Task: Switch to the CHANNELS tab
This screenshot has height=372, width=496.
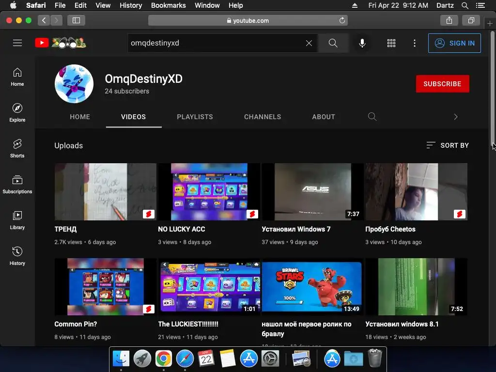Action: [263, 117]
